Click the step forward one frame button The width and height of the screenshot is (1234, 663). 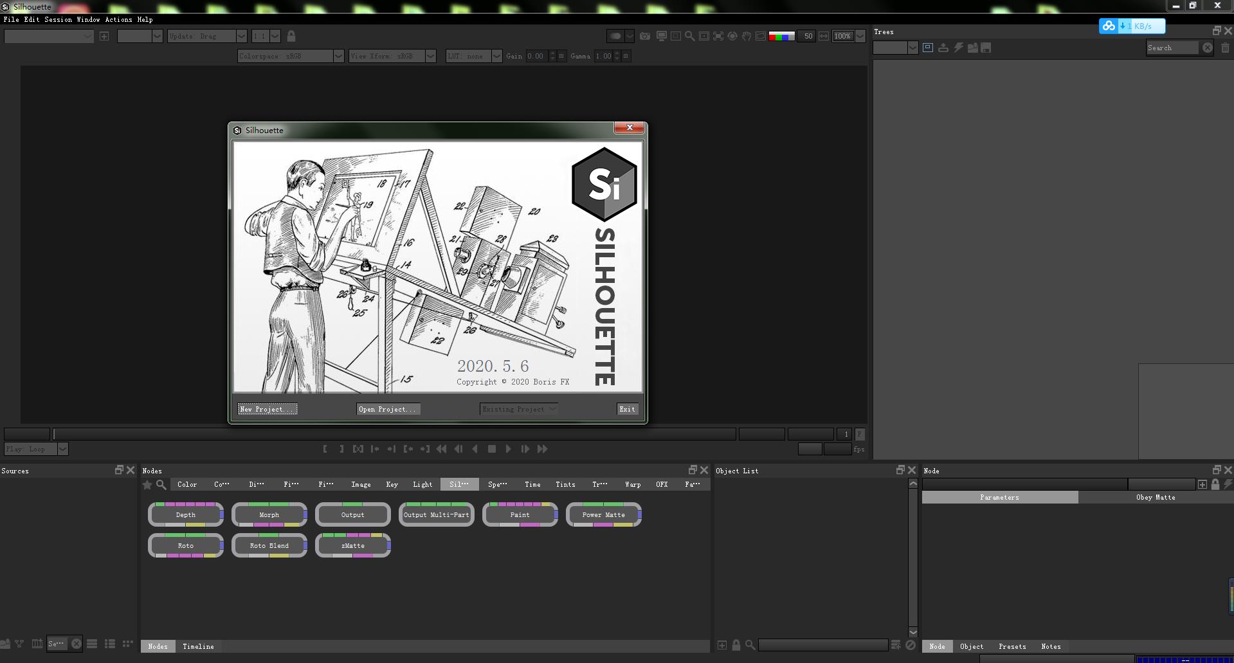click(x=525, y=449)
